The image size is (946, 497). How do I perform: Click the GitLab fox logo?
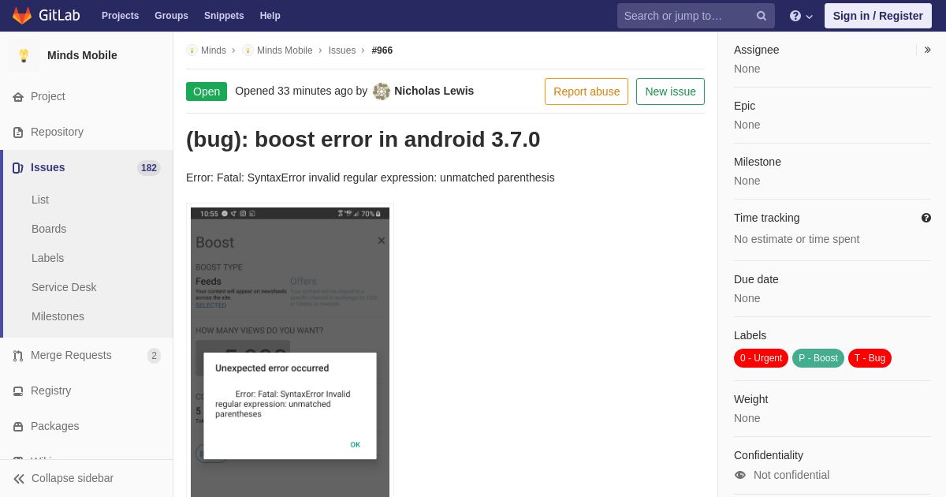[x=22, y=16]
